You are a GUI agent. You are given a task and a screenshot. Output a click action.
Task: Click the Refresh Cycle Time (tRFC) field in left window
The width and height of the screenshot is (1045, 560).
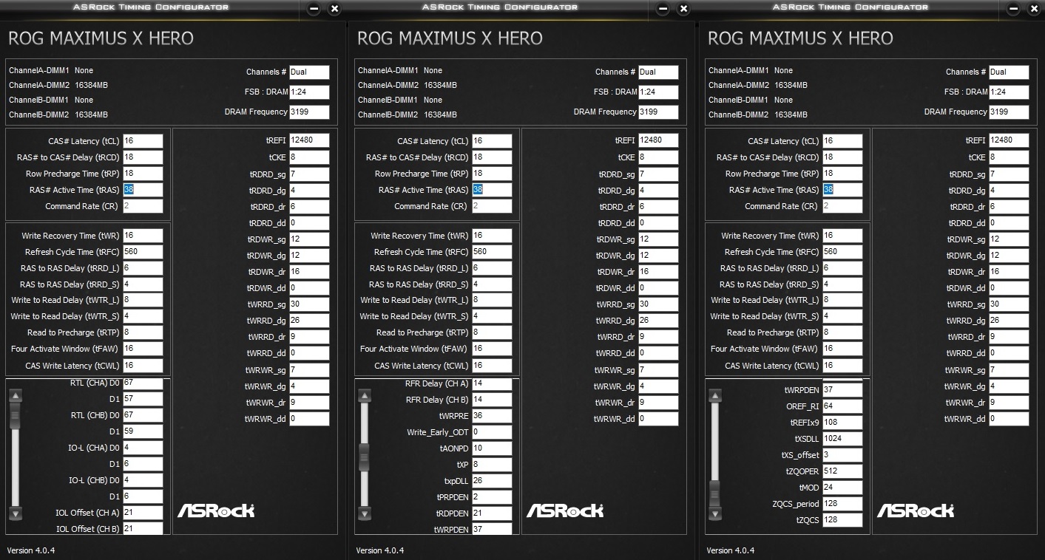coord(143,252)
